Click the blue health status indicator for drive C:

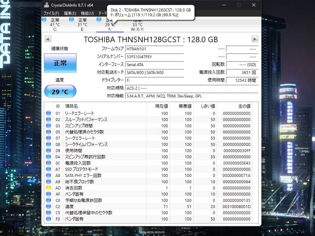coord(44,19)
